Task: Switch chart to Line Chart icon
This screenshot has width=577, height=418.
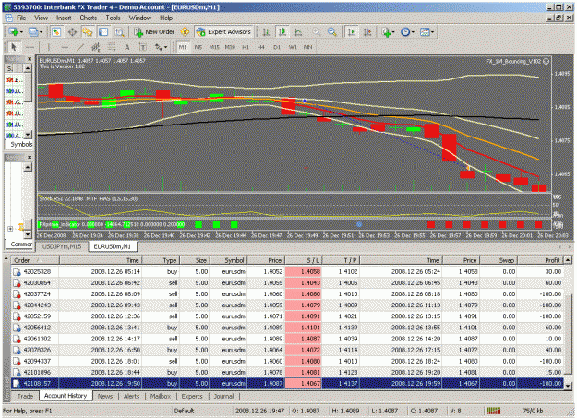Action: pos(298,32)
